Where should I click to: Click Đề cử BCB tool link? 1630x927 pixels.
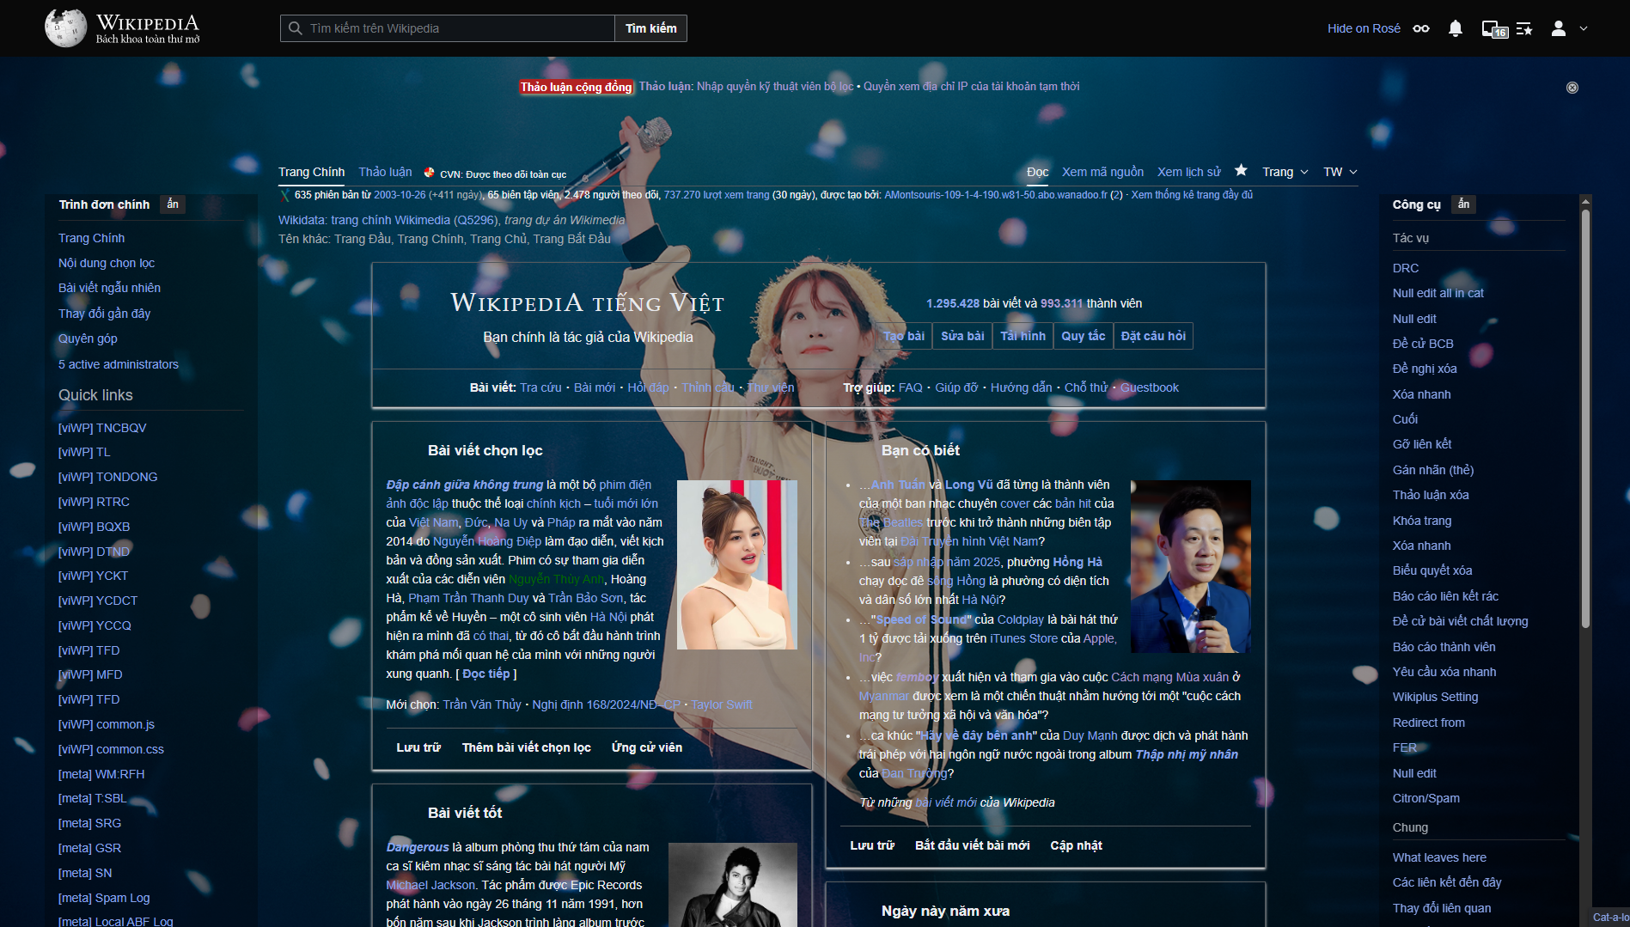point(1423,344)
